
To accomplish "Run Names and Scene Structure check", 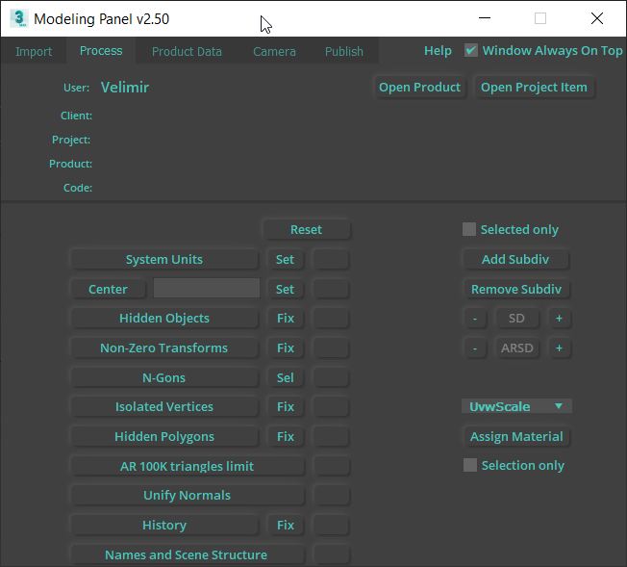I will pos(188,554).
